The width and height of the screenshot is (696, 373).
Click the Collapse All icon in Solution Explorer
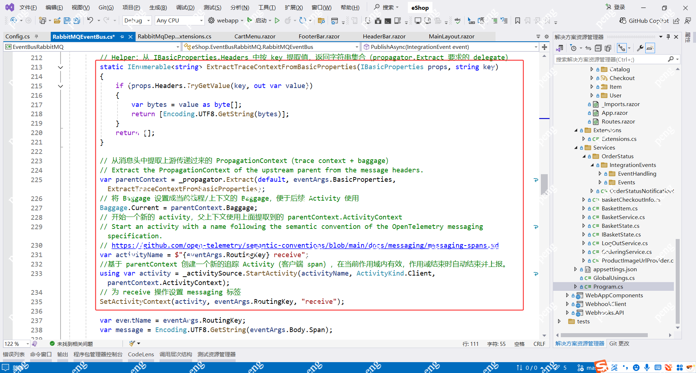click(598, 48)
